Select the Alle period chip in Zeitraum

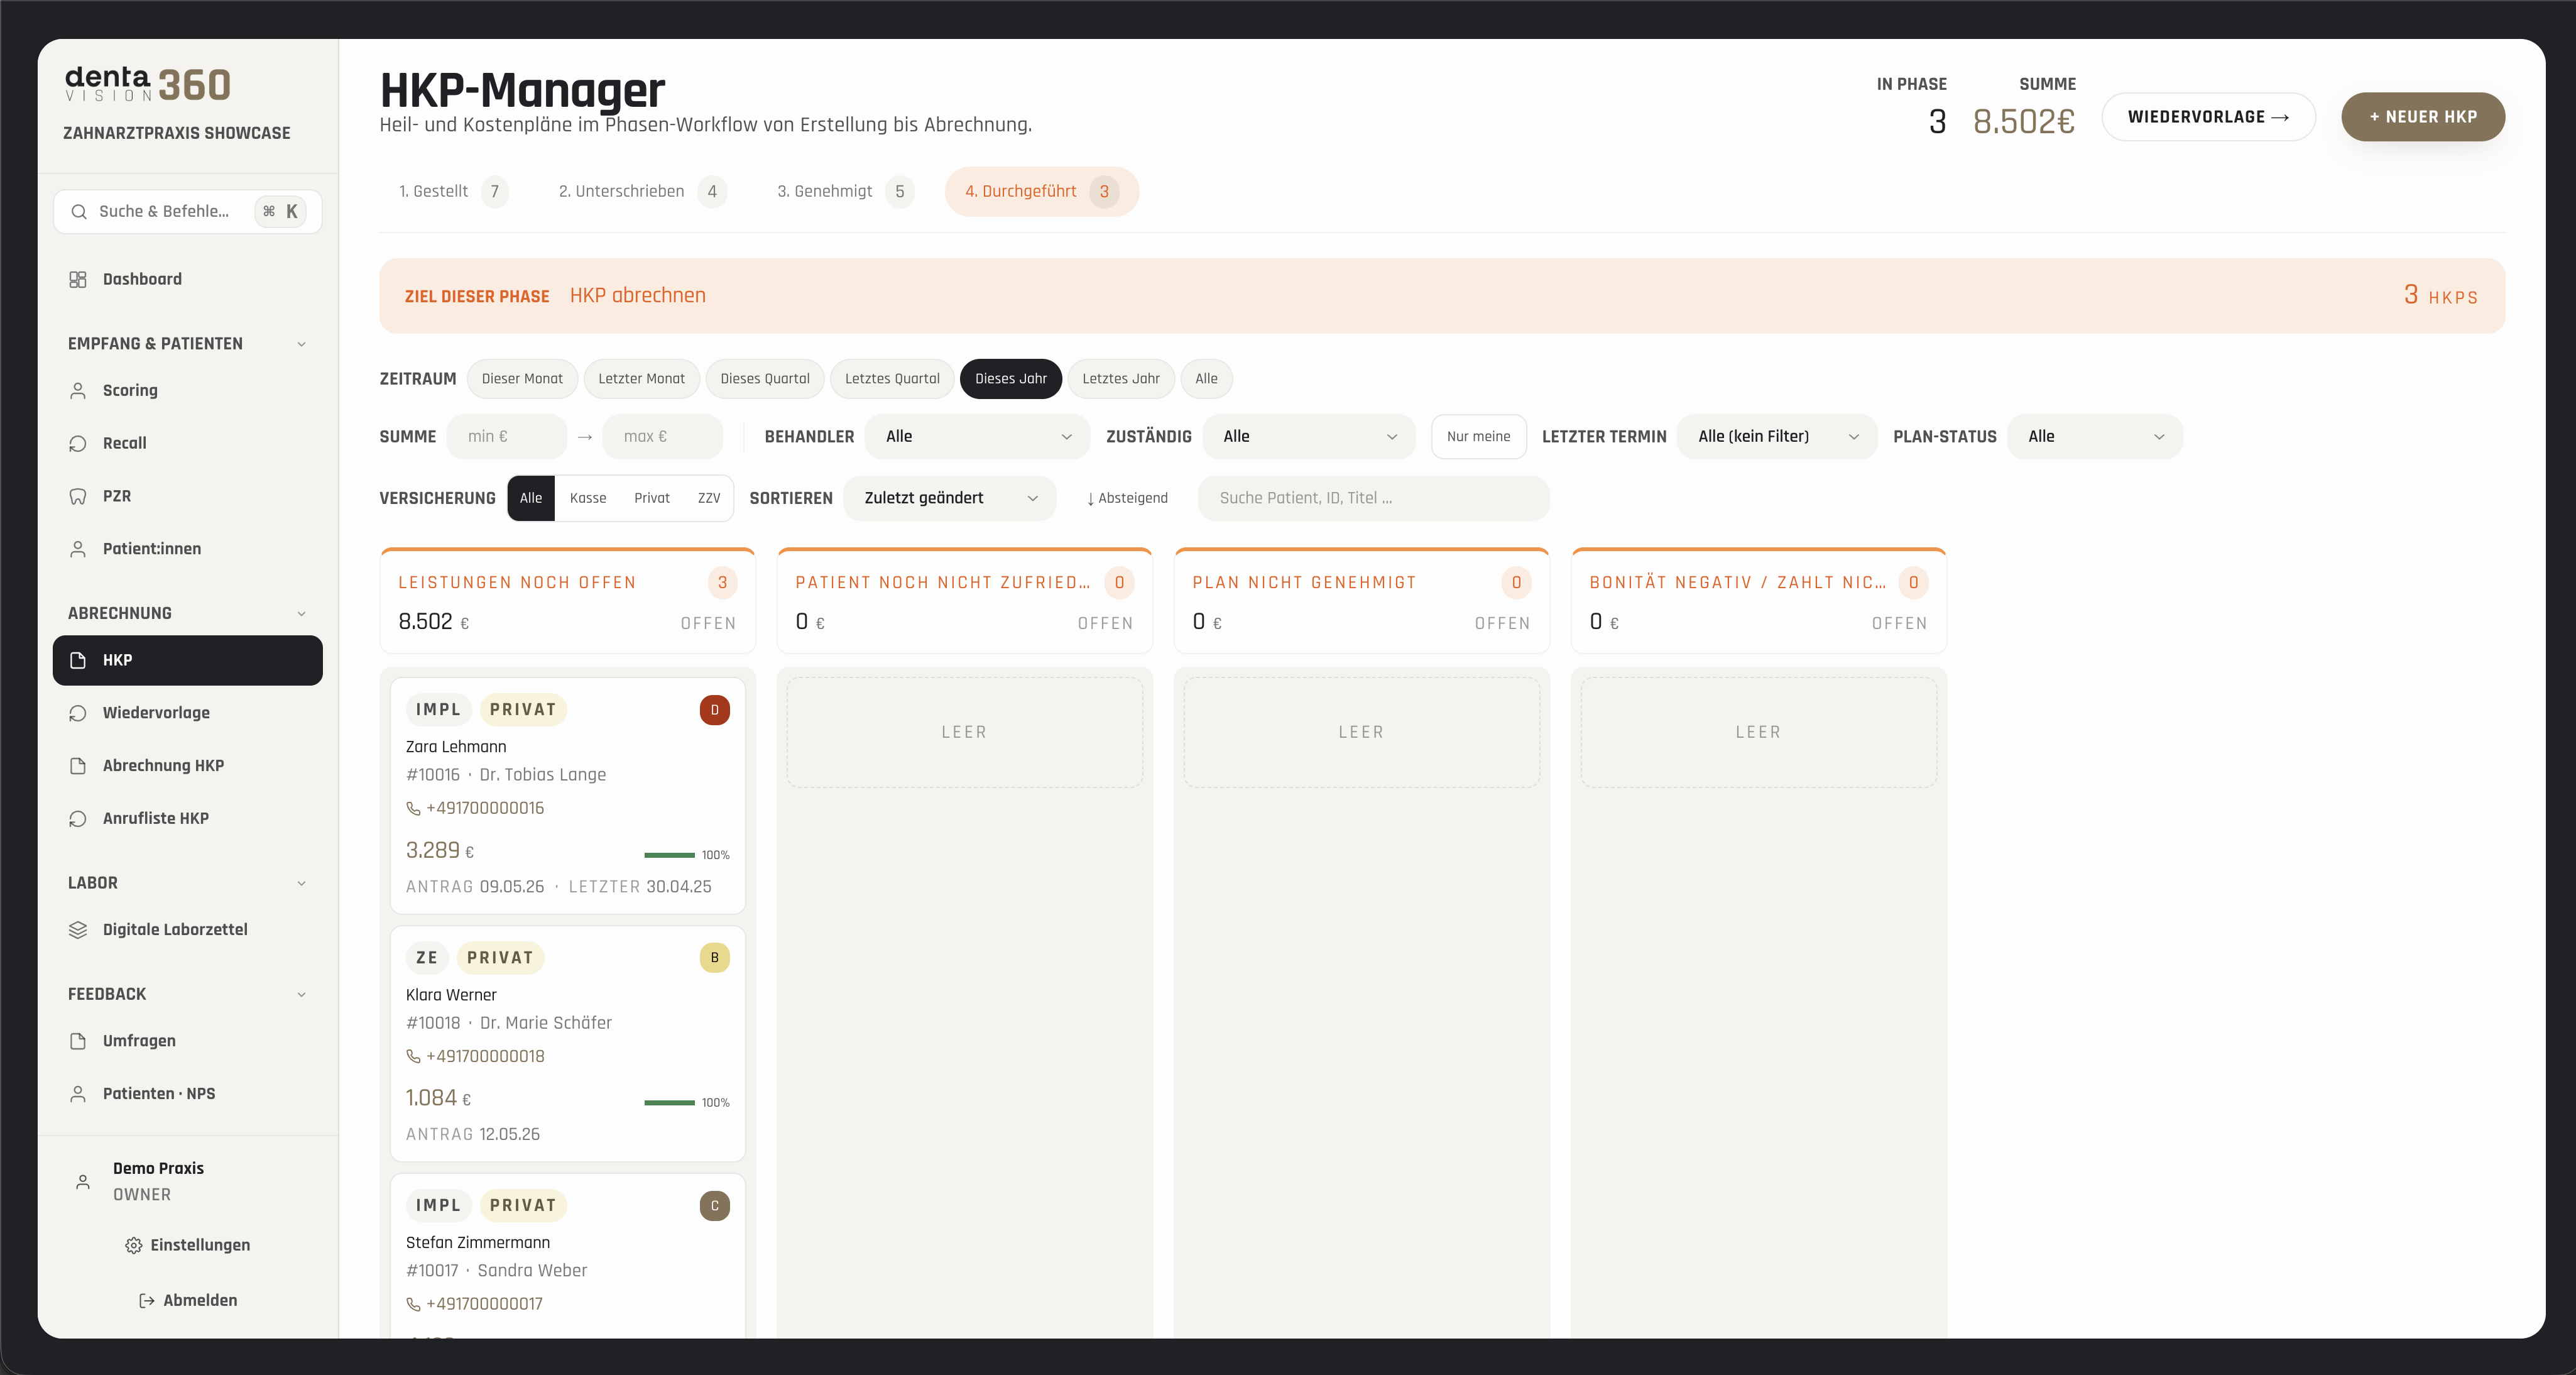click(x=1206, y=379)
